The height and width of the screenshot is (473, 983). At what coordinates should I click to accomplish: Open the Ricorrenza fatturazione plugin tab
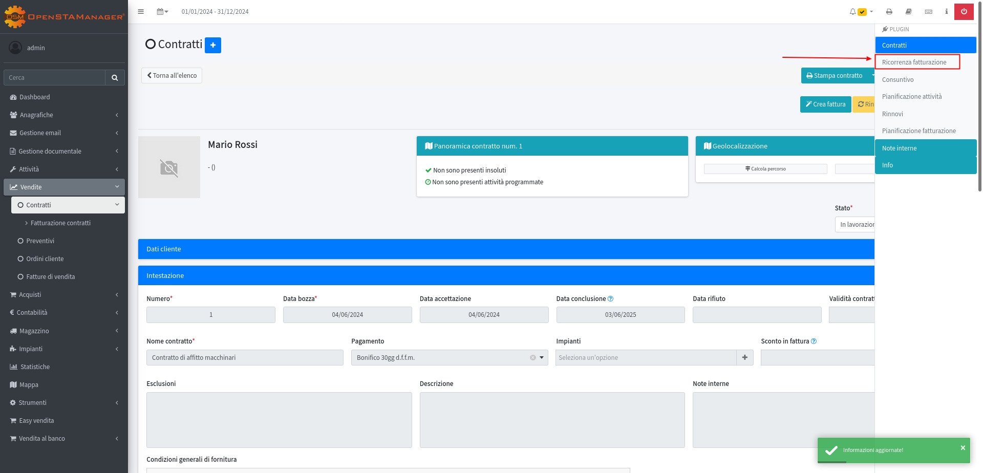(x=914, y=62)
